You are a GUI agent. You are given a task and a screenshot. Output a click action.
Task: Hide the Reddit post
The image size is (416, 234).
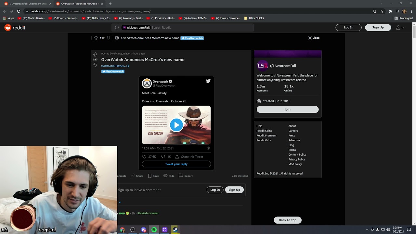169,176
